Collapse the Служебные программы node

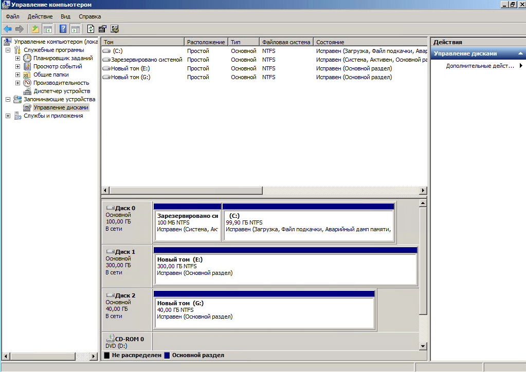pyautogui.click(x=8, y=50)
